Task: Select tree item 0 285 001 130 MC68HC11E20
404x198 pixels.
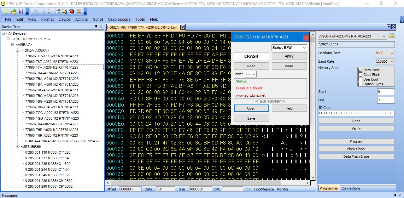Action: [48, 152]
